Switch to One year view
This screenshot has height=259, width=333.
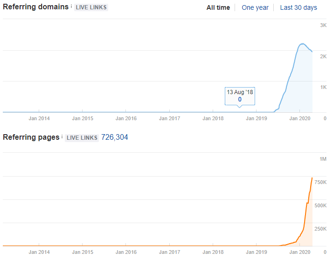click(255, 7)
